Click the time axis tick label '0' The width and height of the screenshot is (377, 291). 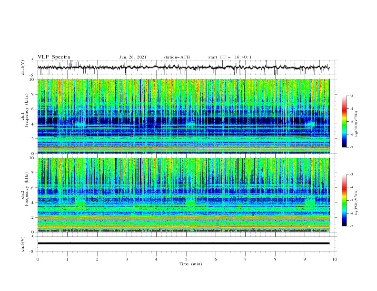coord(38,259)
